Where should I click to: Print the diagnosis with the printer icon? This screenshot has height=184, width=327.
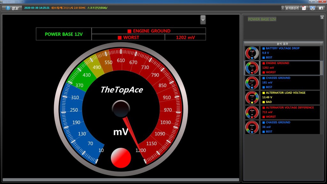click(312, 8)
